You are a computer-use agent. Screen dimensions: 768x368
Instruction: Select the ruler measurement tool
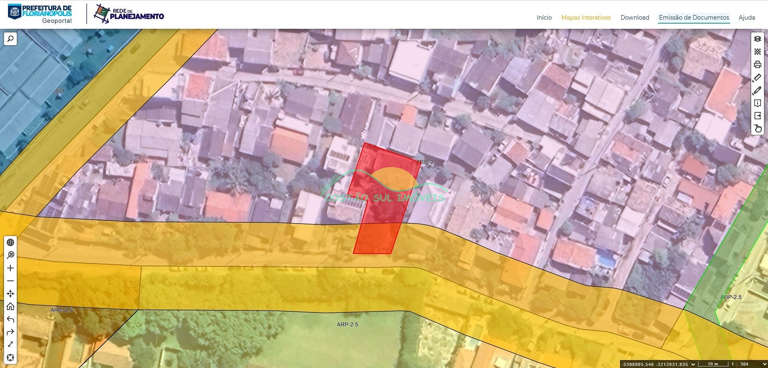(x=757, y=77)
